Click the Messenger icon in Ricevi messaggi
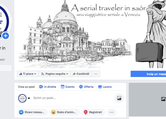The height and width of the screenshot is (119, 166). coord(21,112)
